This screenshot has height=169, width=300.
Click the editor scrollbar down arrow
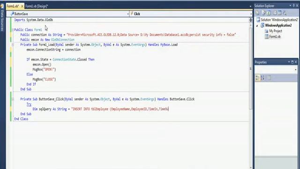pyautogui.click(x=251, y=167)
